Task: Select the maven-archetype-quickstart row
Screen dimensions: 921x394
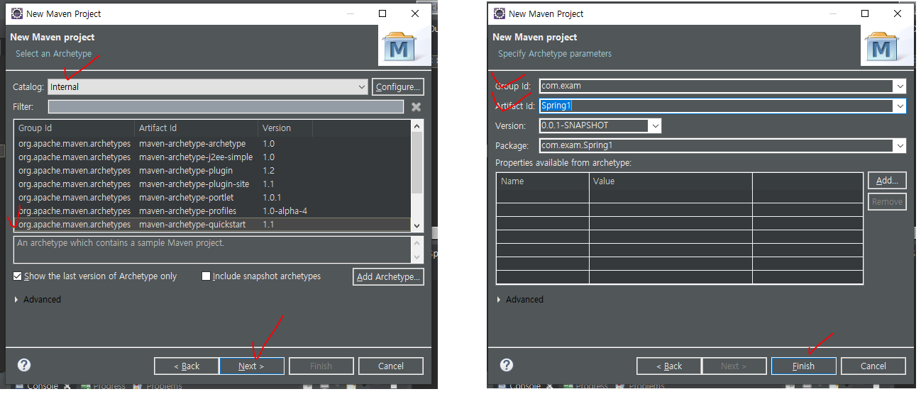Action: click(212, 224)
